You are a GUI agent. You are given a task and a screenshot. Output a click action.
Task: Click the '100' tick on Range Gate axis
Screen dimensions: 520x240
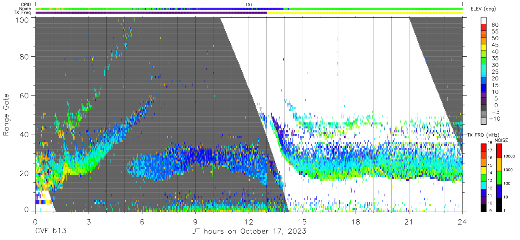[22, 19]
